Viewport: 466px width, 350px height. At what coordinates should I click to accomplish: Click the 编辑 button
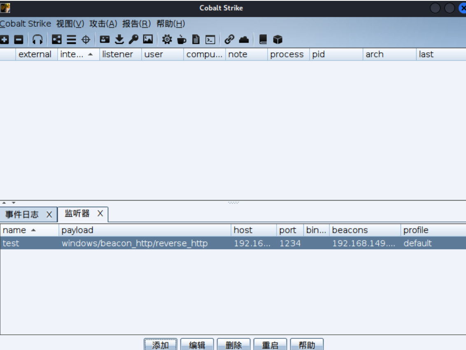click(197, 345)
